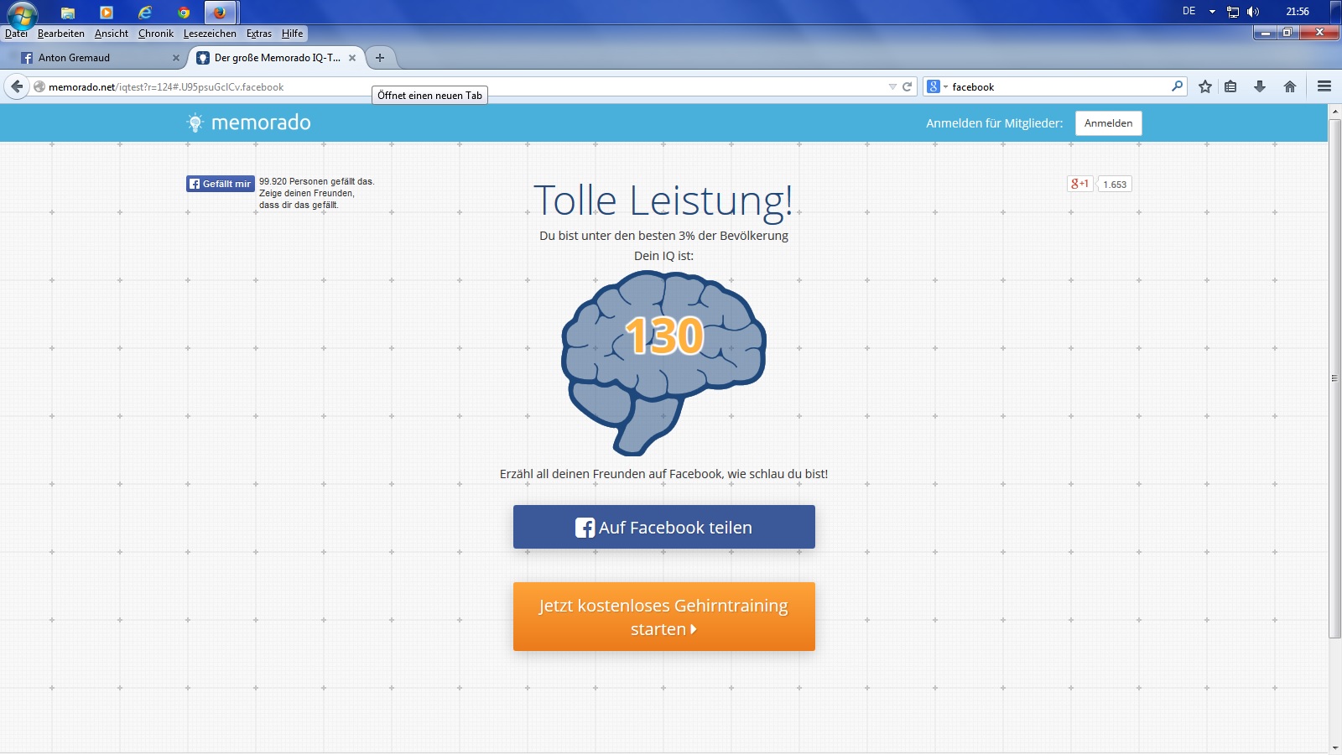Open a new tab with plus button
This screenshot has height=755, width=1342.
pyautogui.click(x=380, y=58)
